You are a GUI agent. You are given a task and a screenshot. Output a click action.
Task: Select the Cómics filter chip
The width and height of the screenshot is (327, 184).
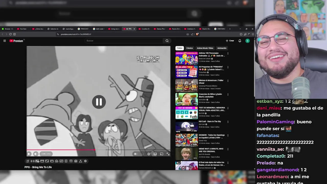[x=190, y=48]
